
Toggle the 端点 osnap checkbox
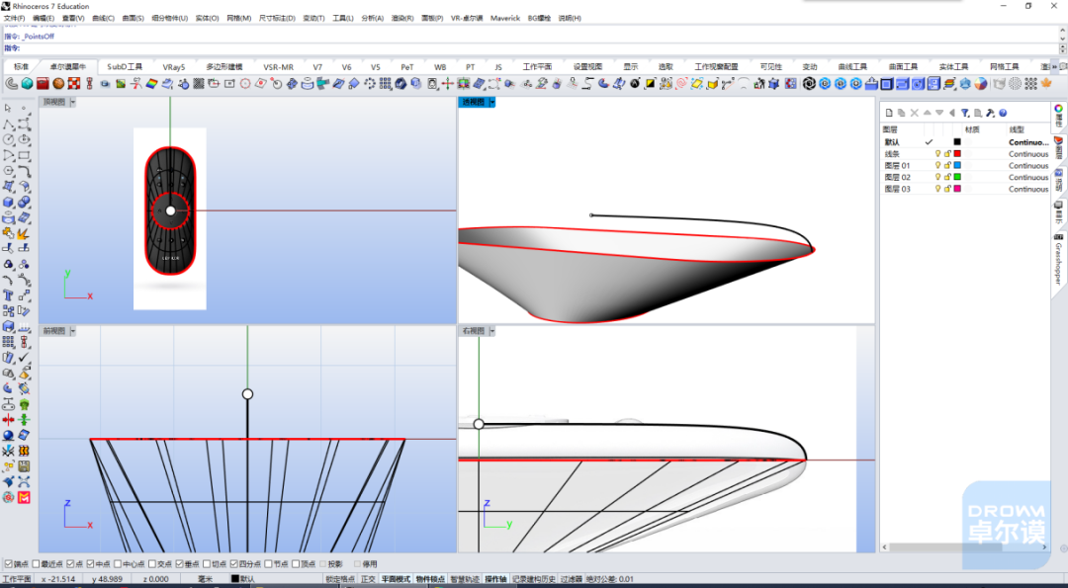coord(9,564)
